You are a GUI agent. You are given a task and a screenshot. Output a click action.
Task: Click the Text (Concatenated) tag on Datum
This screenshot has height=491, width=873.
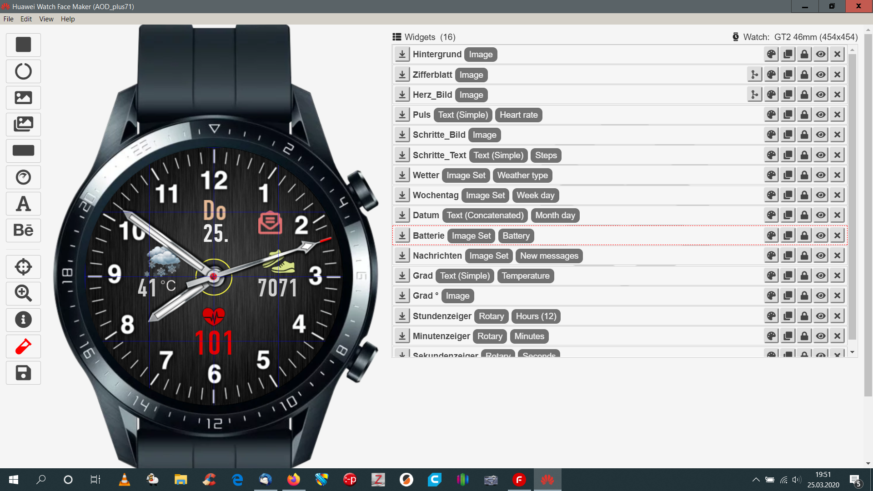tap(485, 215)
